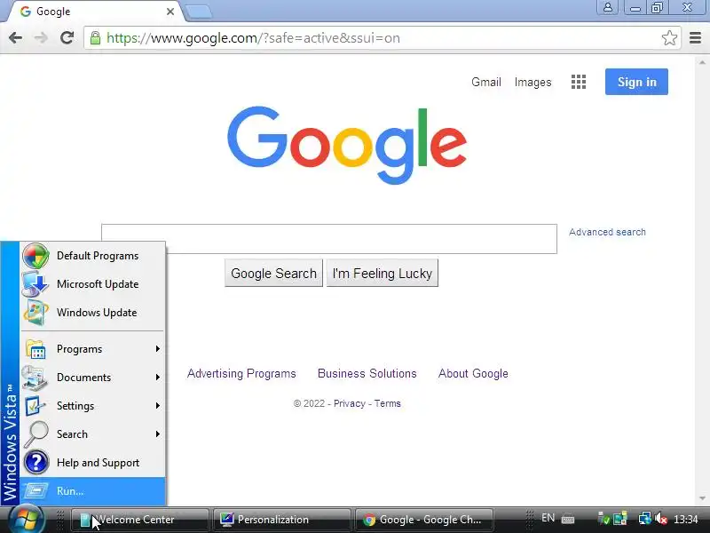The height and width of the screenshot is (533, 710).
Task: Open the Privacy link
Action: tap(349, 403)
